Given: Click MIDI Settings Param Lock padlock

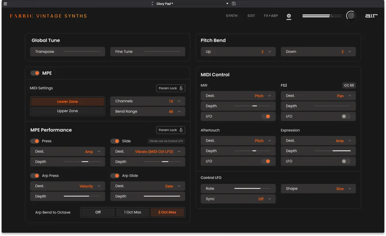Looking at the screenshot, I should tap(181, 88).
